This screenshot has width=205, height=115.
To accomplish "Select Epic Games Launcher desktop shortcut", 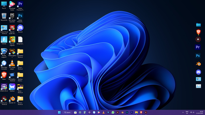I will pyautogui.click(x=12, y=18).
